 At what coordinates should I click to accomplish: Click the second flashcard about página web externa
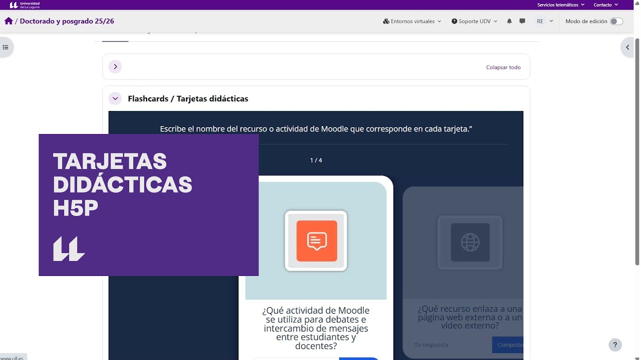point(463,272)
